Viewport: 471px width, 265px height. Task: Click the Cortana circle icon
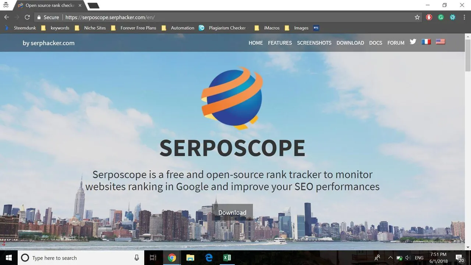(x=25, y=258)
